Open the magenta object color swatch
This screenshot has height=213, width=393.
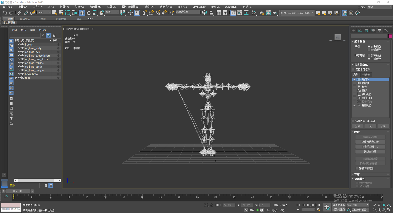coord(390,36)
